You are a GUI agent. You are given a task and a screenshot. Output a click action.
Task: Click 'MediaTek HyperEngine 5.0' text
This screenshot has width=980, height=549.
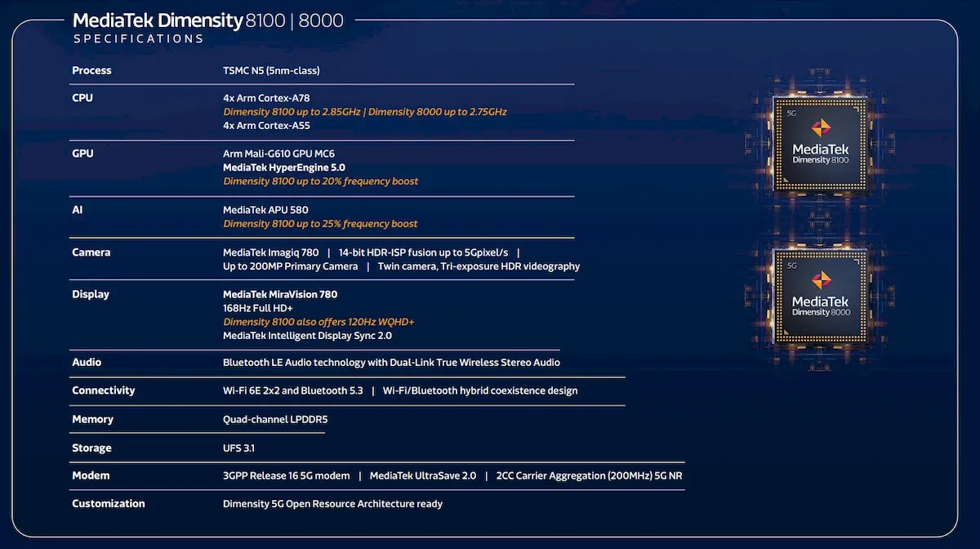[284, 167]
